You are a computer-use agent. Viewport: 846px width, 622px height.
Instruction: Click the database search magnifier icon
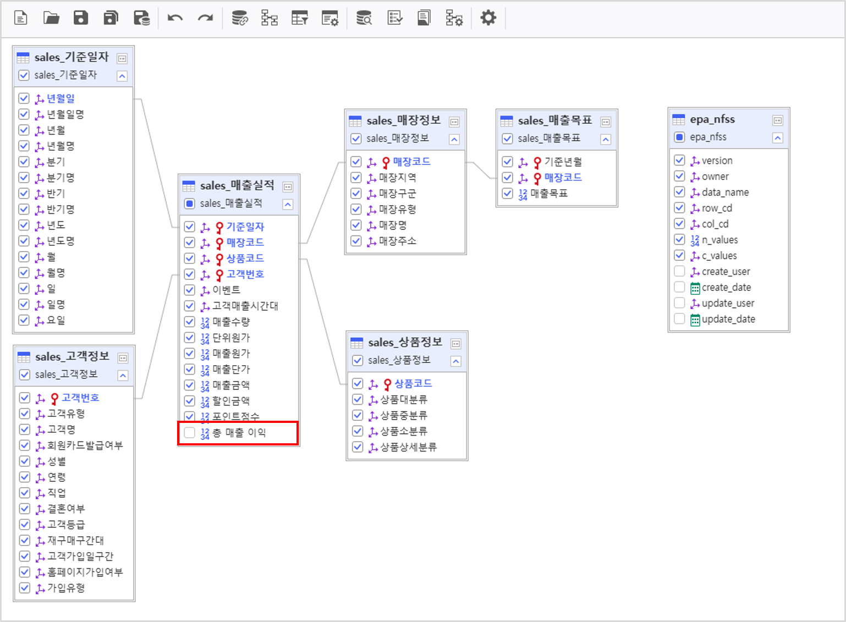click(364, 18)
